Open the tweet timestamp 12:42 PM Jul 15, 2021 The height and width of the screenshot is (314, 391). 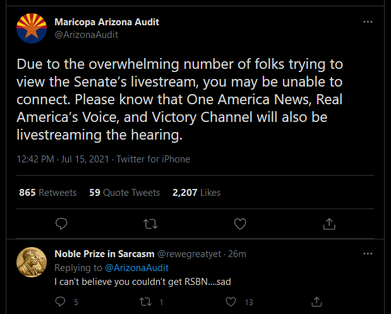point(63,159)
